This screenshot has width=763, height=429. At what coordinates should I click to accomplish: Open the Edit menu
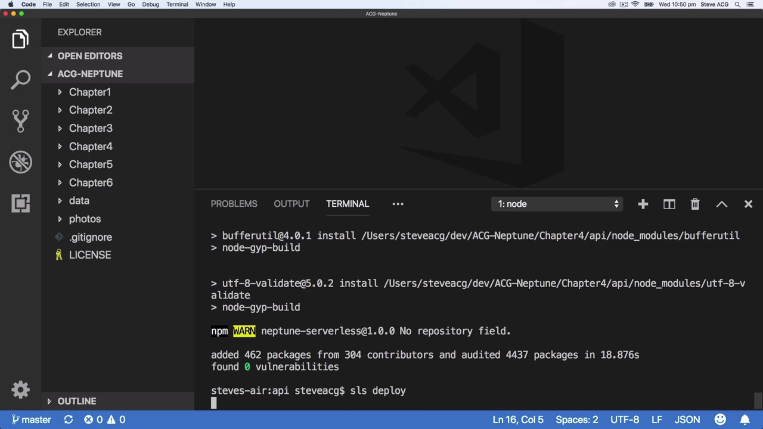(64, 4)
